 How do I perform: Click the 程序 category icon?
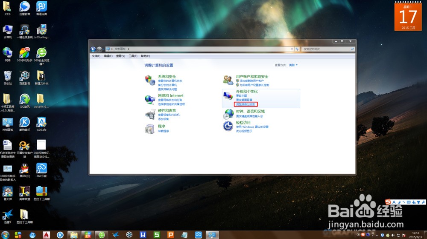pyautogui.click(x=150, y=128)
